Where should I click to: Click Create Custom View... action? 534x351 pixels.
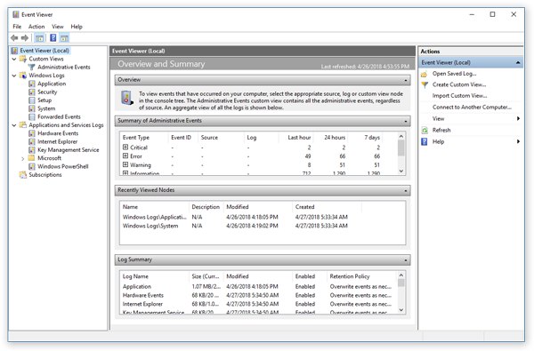[x=459, y=84]
